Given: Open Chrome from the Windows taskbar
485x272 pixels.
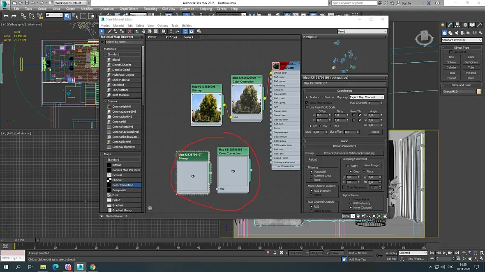Looking at the screenshot, I should click(x=93, y=267).
